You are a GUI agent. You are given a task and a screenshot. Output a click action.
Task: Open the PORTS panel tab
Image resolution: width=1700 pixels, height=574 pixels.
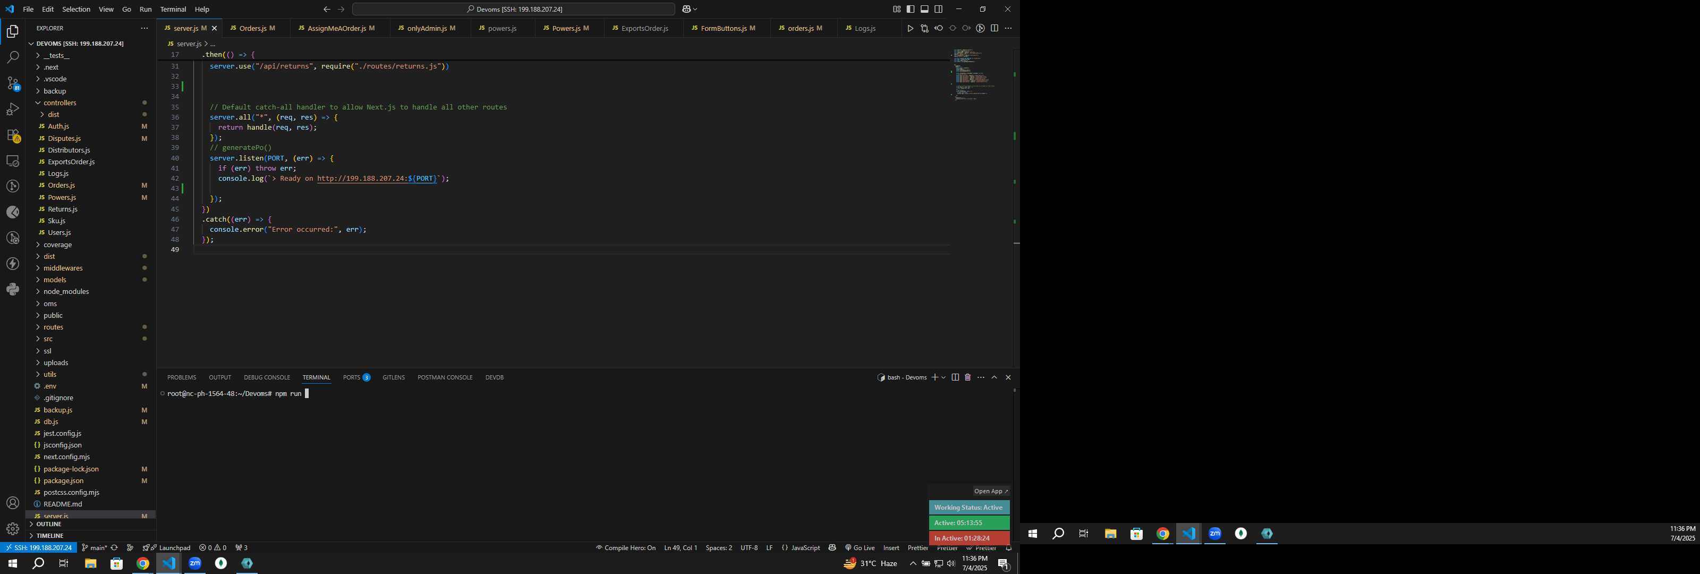click(356, 377)
